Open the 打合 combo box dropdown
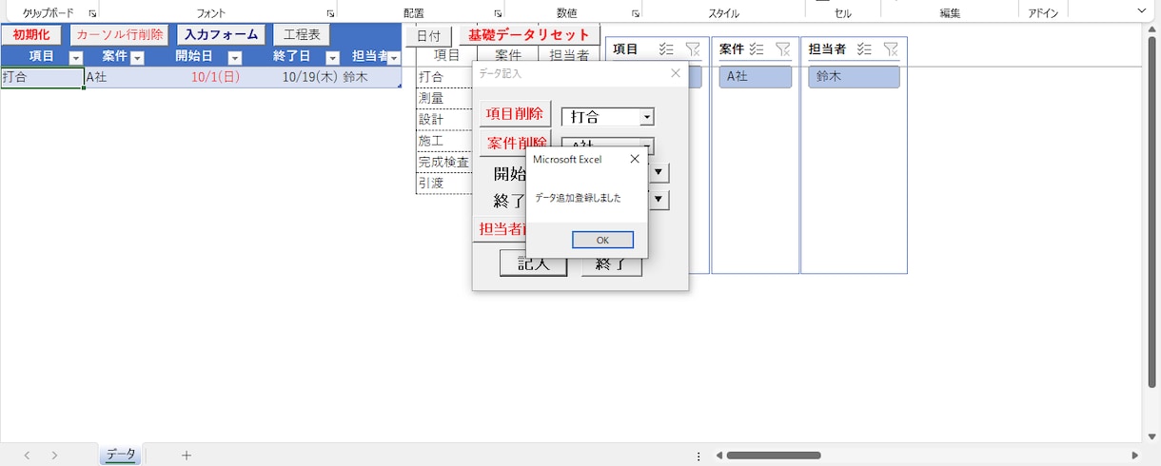1161x466 pixels. (647, 117)
